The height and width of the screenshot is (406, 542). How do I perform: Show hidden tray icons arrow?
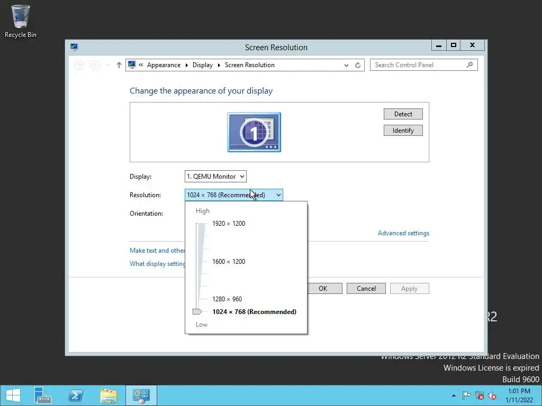point(454,395)
